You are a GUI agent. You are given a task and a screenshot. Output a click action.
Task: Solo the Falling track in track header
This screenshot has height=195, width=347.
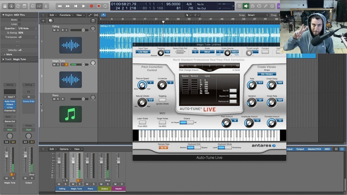click(58, 30)
